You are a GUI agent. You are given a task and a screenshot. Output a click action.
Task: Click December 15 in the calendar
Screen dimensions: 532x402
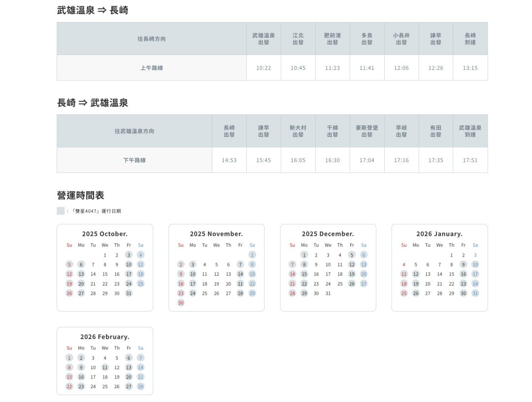(x=304, y=274)
